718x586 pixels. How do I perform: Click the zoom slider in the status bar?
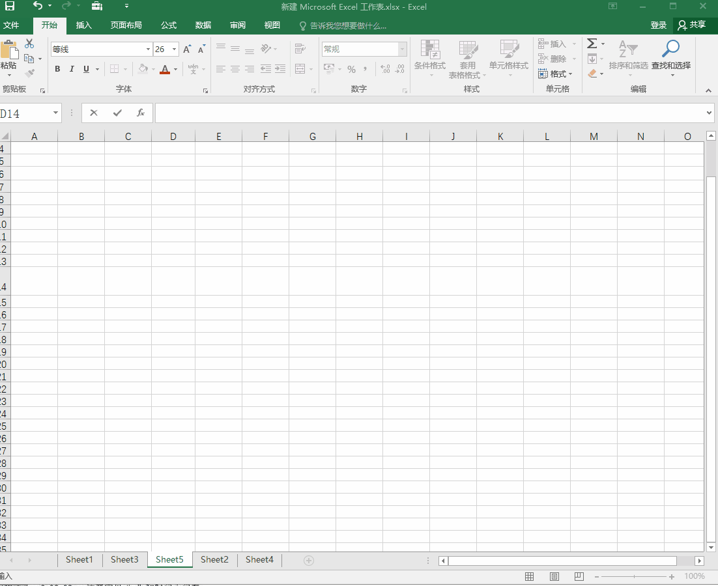634,576
